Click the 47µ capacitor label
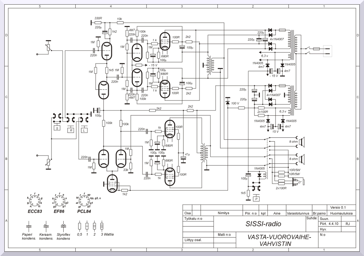Viewport: 364px width, 256px height. coord(187,154)
